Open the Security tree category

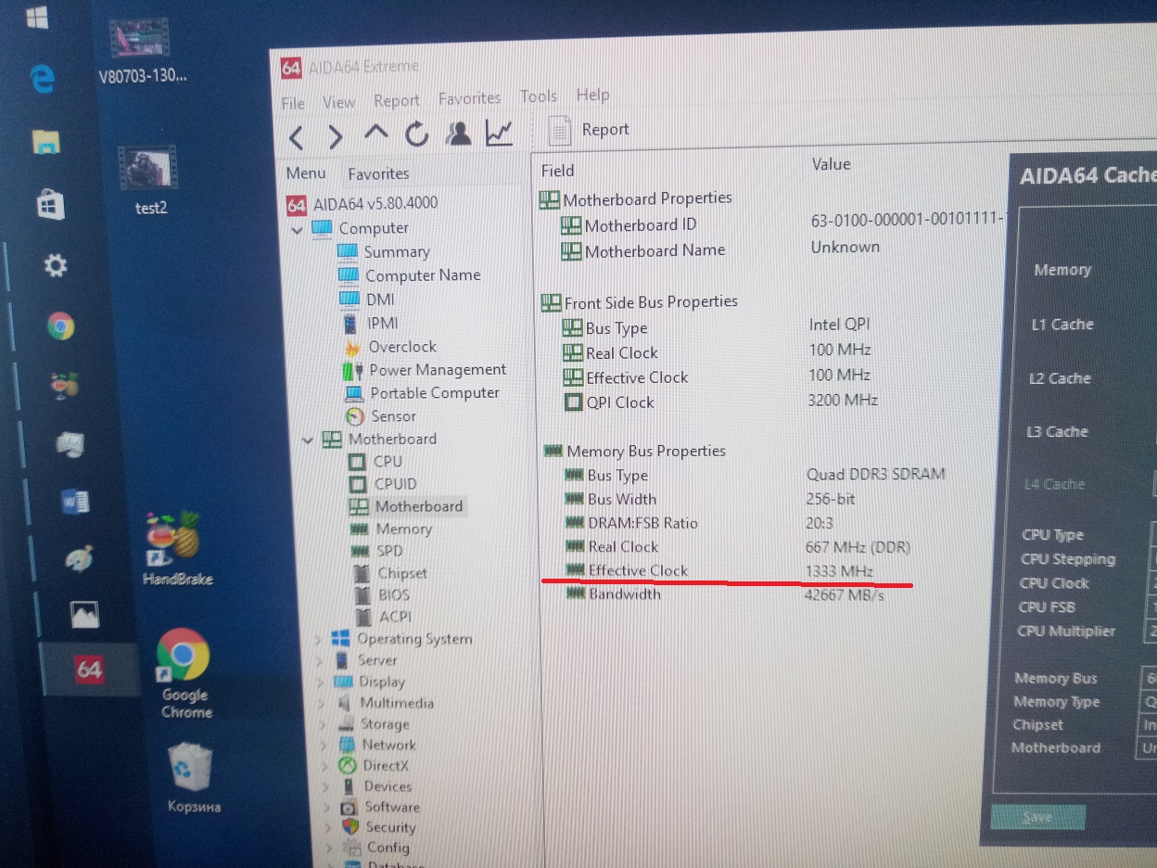tap(379, 827)
